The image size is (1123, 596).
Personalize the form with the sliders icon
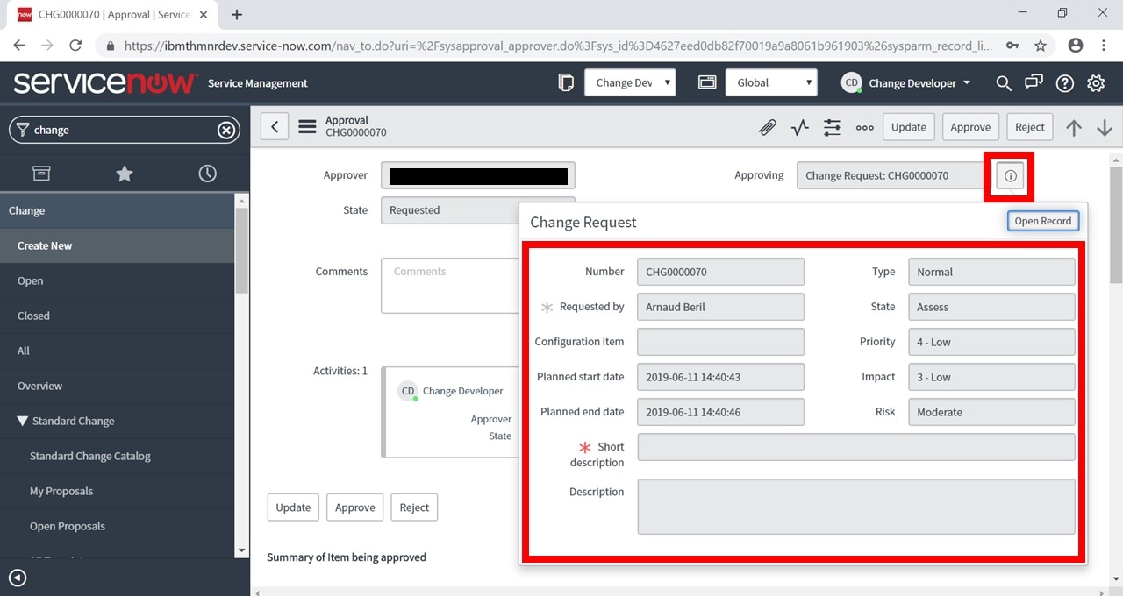[x=832, y=127]
